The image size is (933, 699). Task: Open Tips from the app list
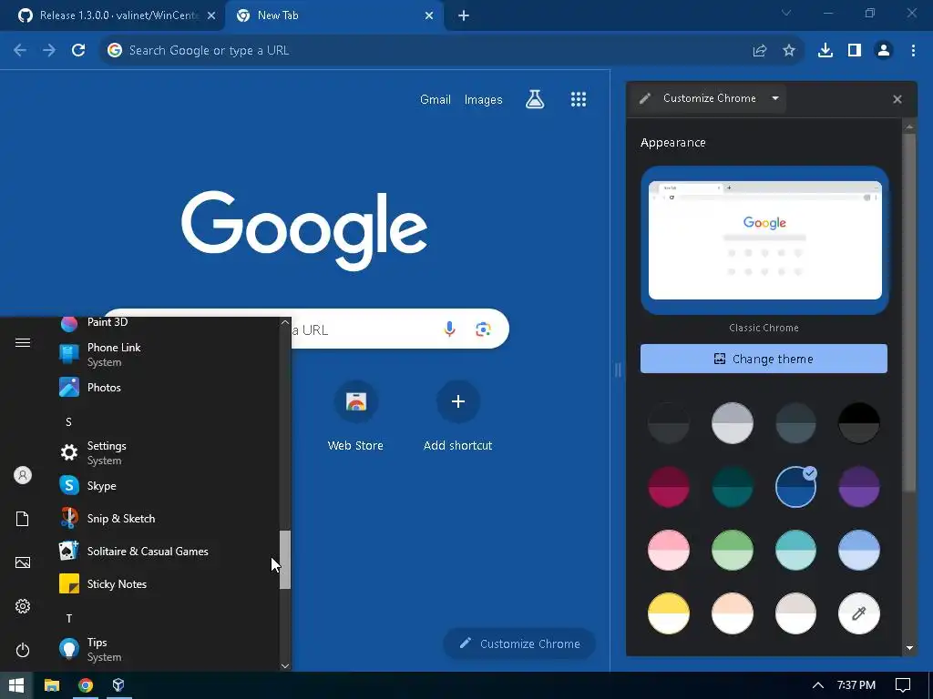coord(167,649)
